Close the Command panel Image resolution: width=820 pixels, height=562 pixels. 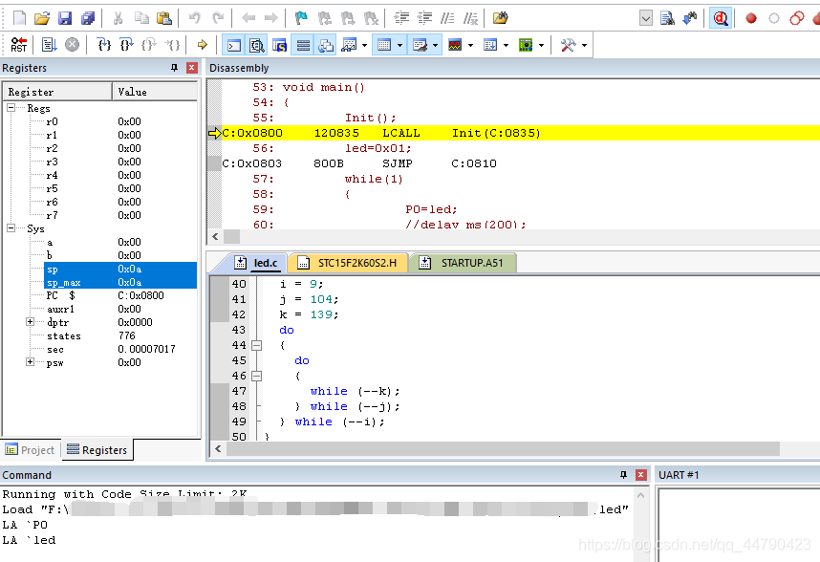[640, 475]
